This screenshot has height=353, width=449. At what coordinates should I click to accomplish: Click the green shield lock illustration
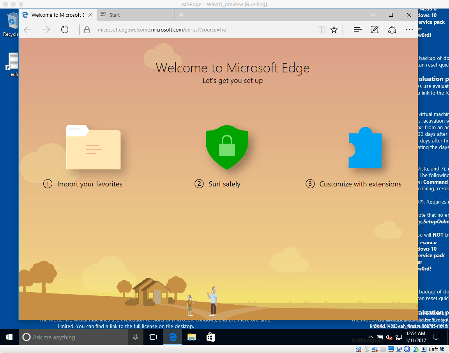point(227,147)
